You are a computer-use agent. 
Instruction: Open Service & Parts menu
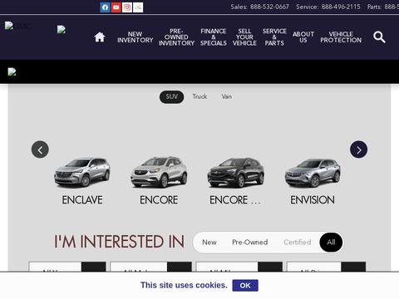274,37
